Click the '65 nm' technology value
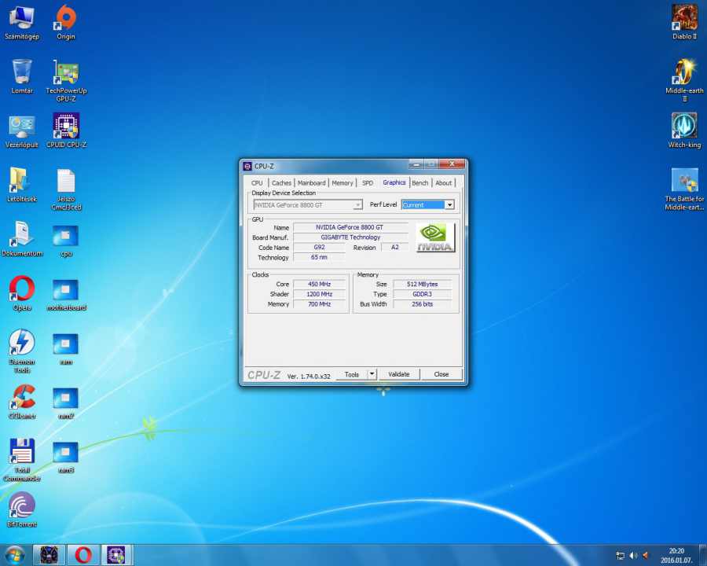 (x=319, y=257)
